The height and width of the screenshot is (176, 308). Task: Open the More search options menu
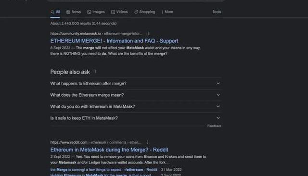[167, 12]
